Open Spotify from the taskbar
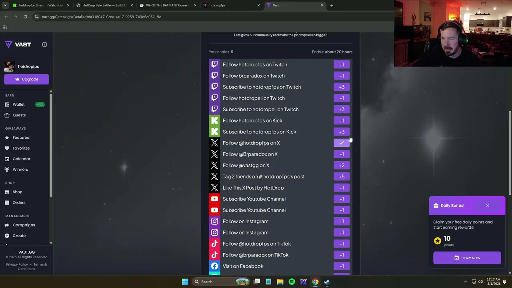The width and height of the screenshot is (512, 288). tap(292, 282)
